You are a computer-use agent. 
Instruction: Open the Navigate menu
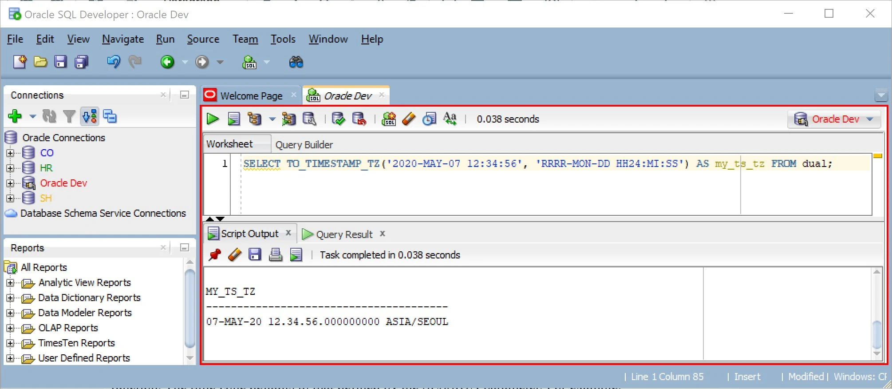(123, 39)
